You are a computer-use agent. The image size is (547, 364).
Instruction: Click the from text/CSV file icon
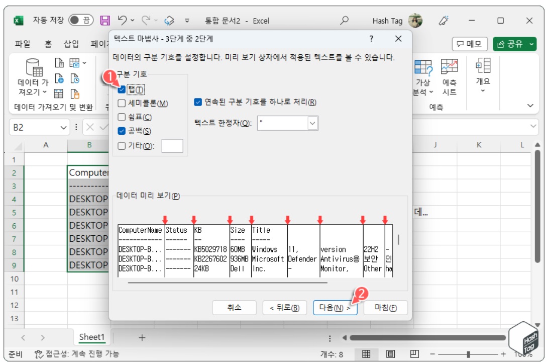click(59, 62)
